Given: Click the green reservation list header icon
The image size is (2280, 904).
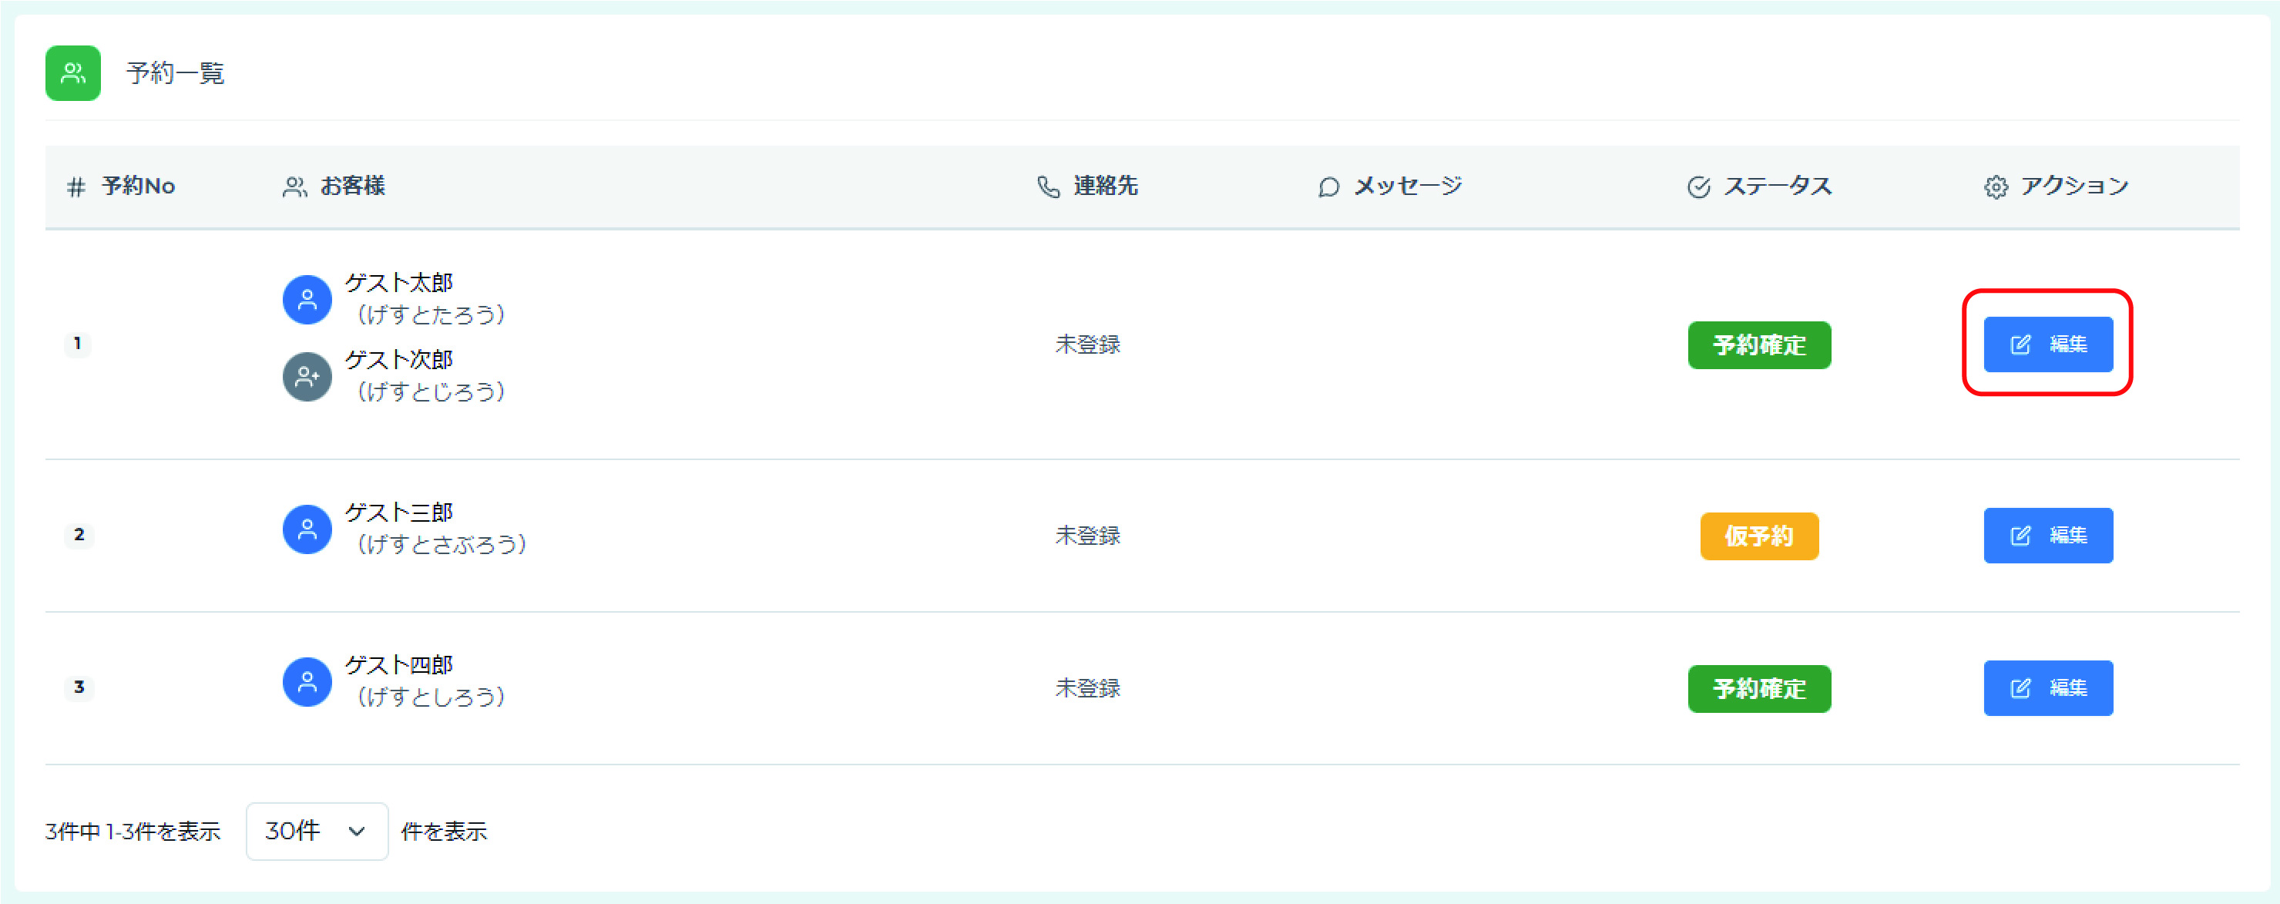Looking at the screenshot, I should (72, 72).
